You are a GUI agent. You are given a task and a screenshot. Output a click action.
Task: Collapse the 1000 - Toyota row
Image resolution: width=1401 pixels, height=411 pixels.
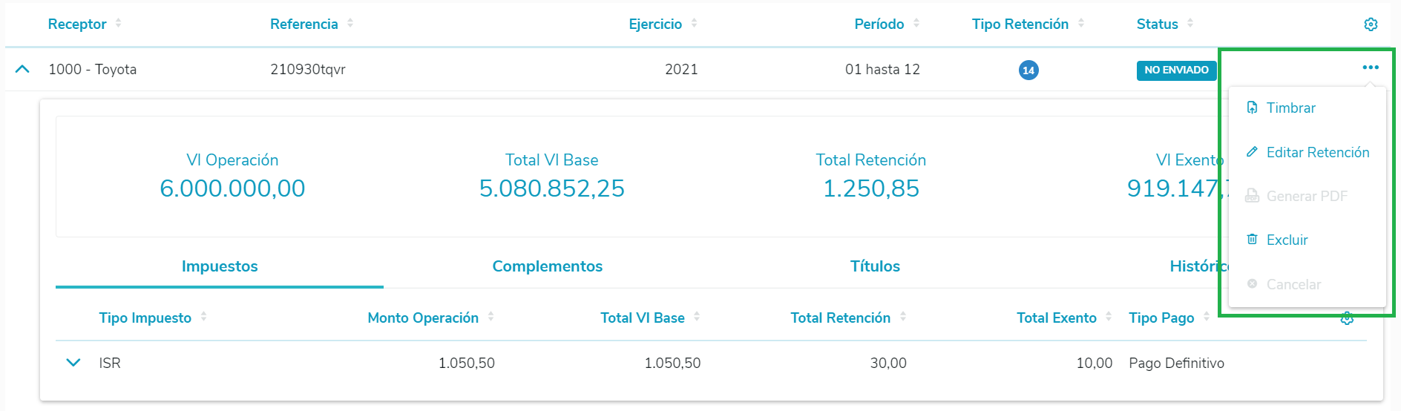pos(22,69)
